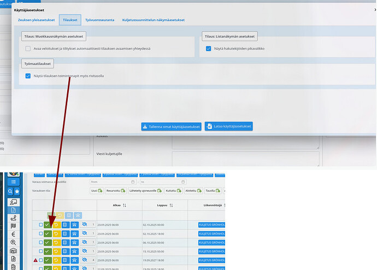Enable 'Avaa veloitukset ja tilitykset automaattisesti' checkbox

(28, 49)
